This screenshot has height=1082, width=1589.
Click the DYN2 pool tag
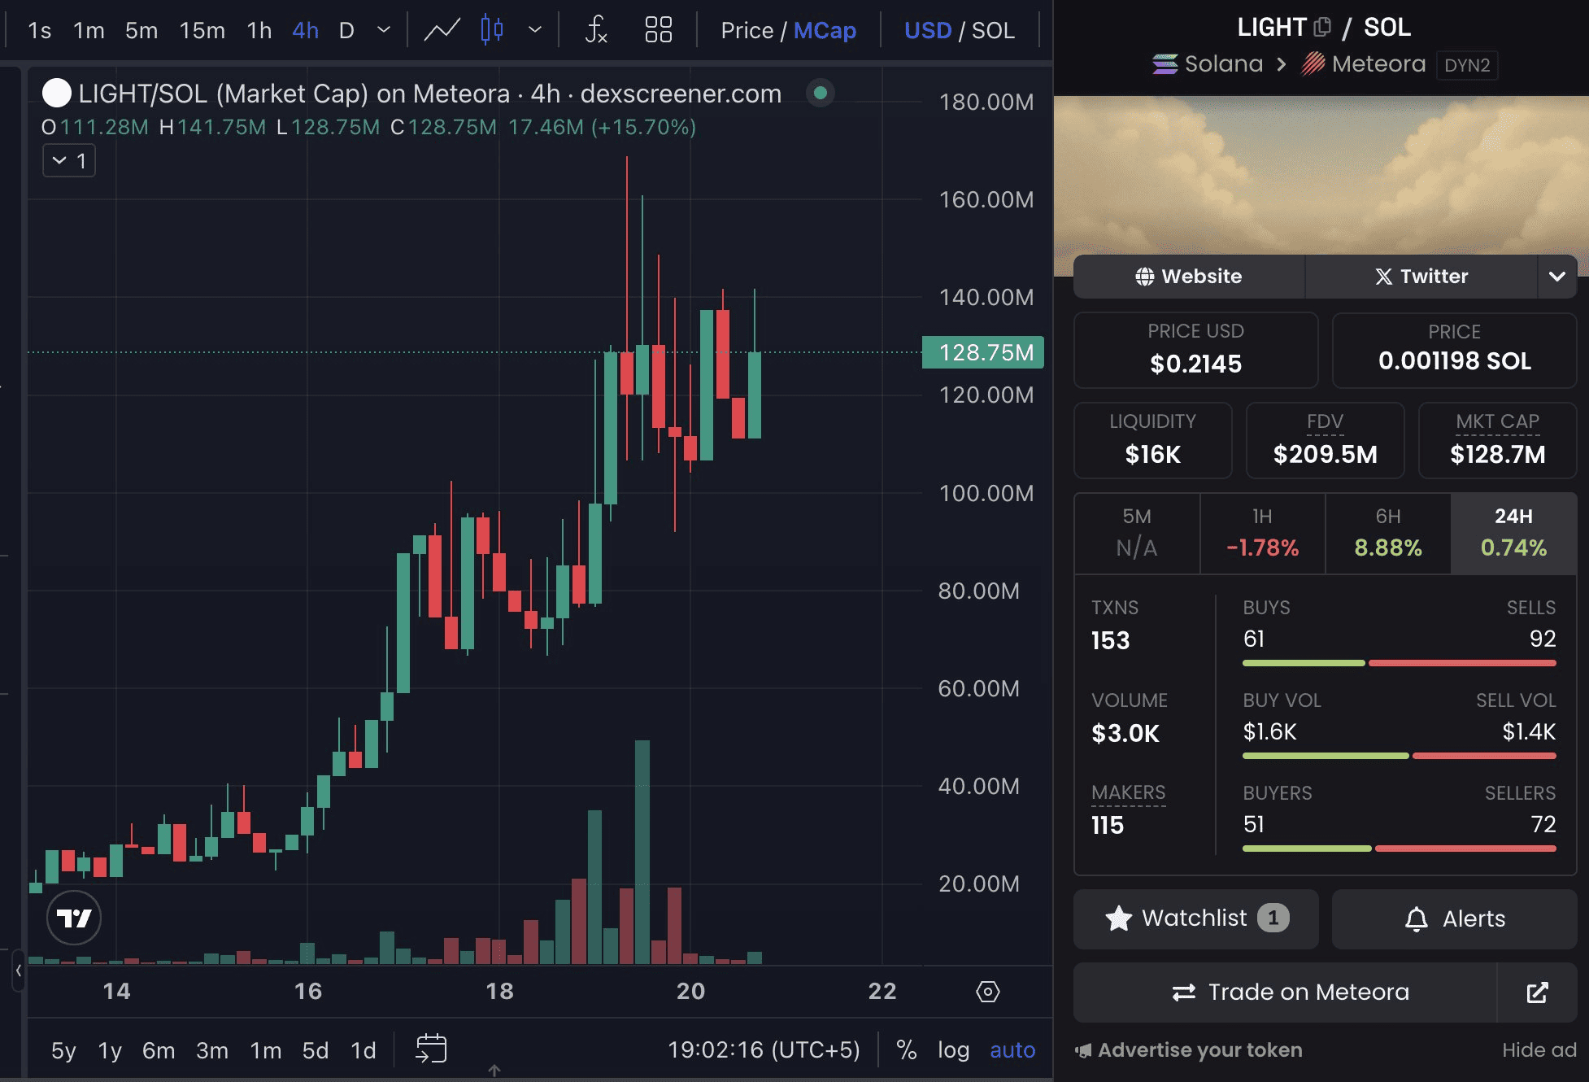[1467, 65]
